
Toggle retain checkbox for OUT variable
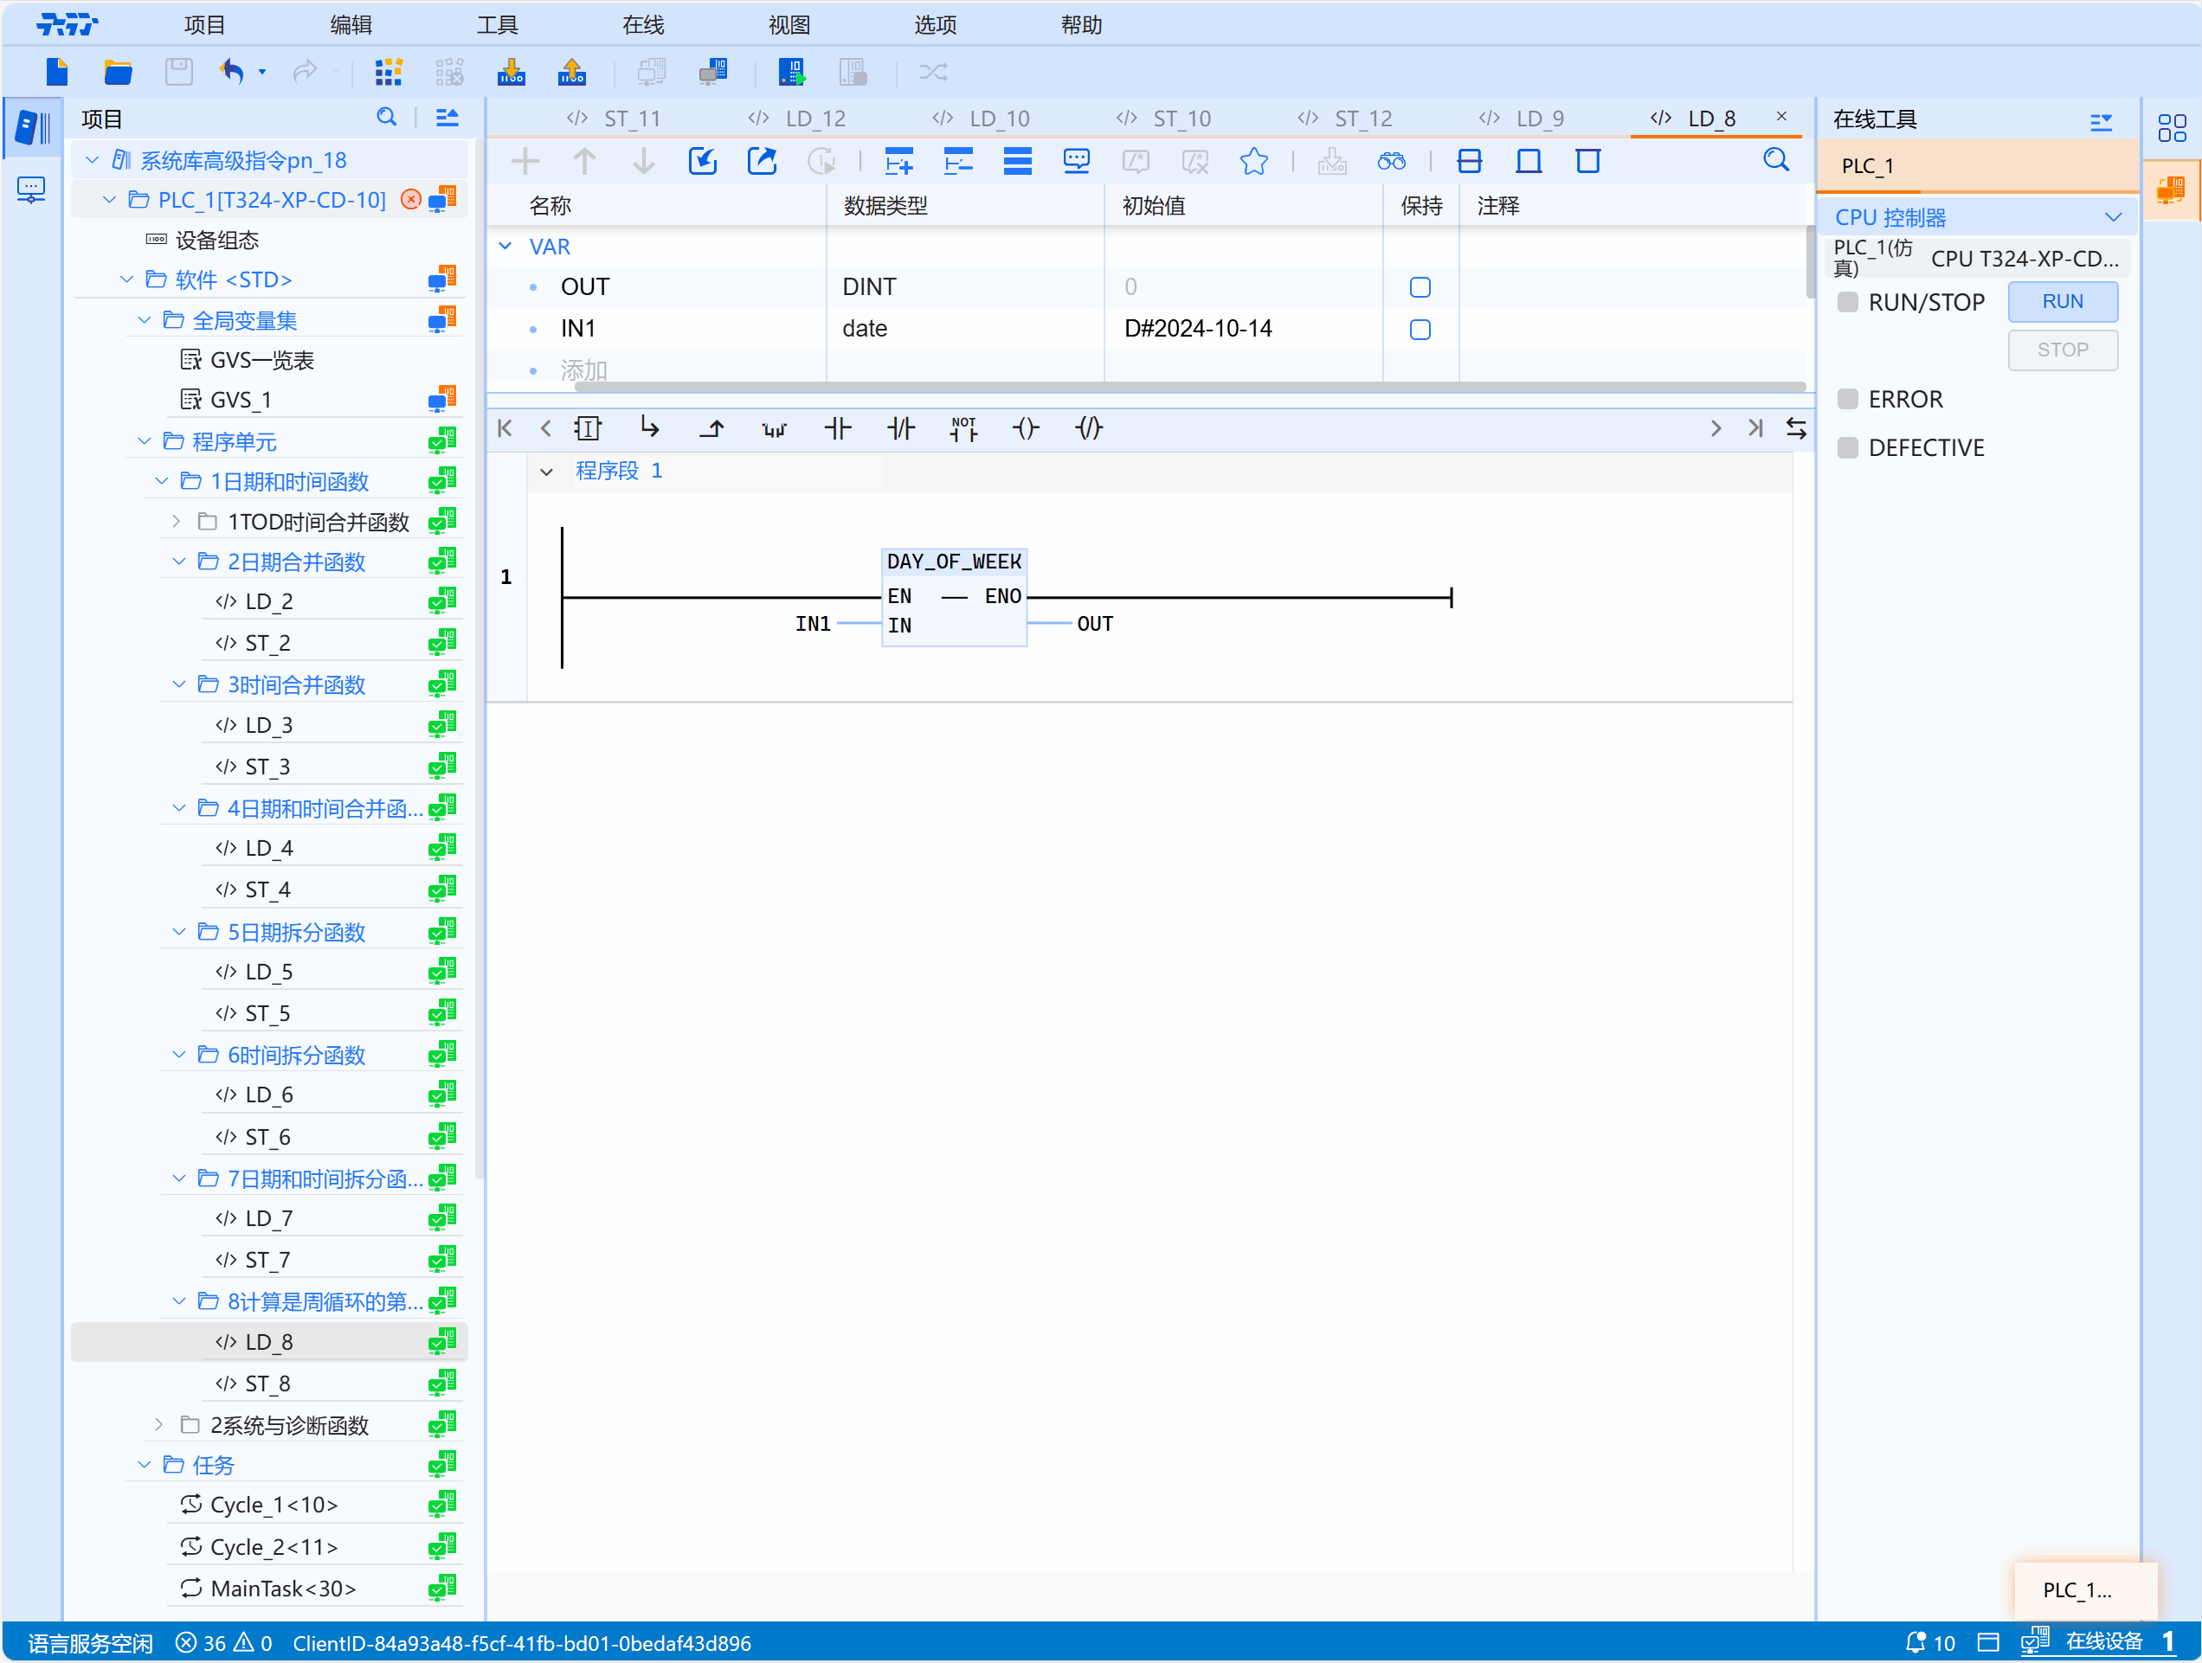[x=1420, y=287]
